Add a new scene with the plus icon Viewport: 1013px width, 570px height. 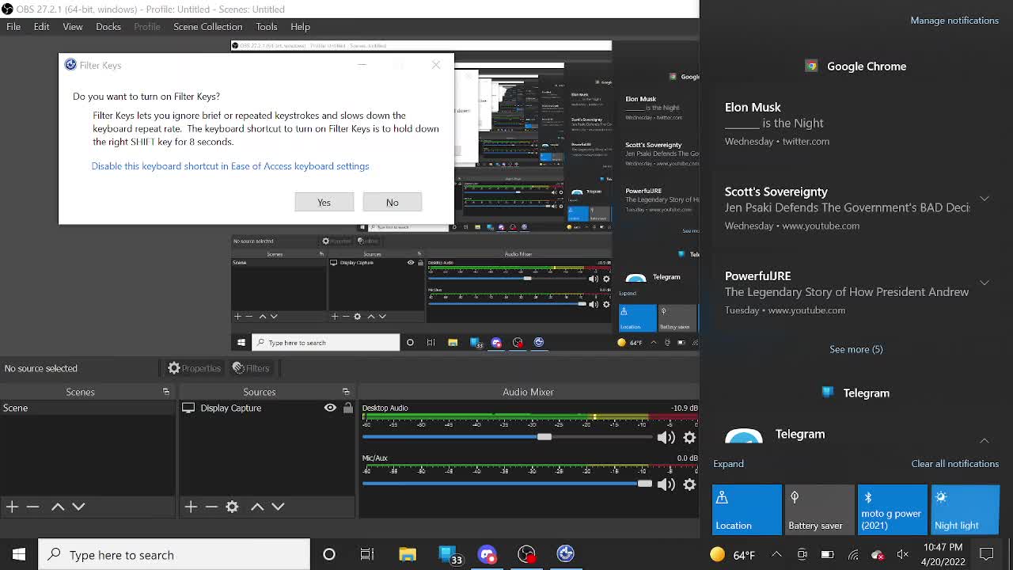coord(12,507)
